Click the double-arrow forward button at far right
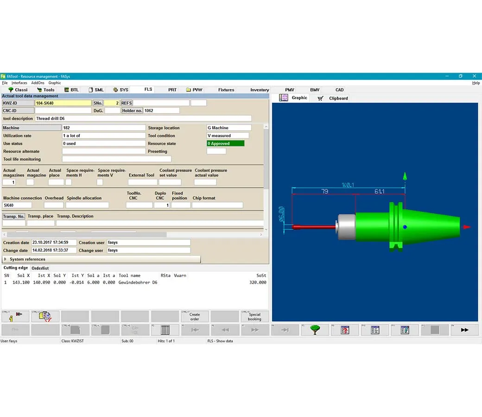This screenshot has width=482, height=417. (x=464, y=330)
